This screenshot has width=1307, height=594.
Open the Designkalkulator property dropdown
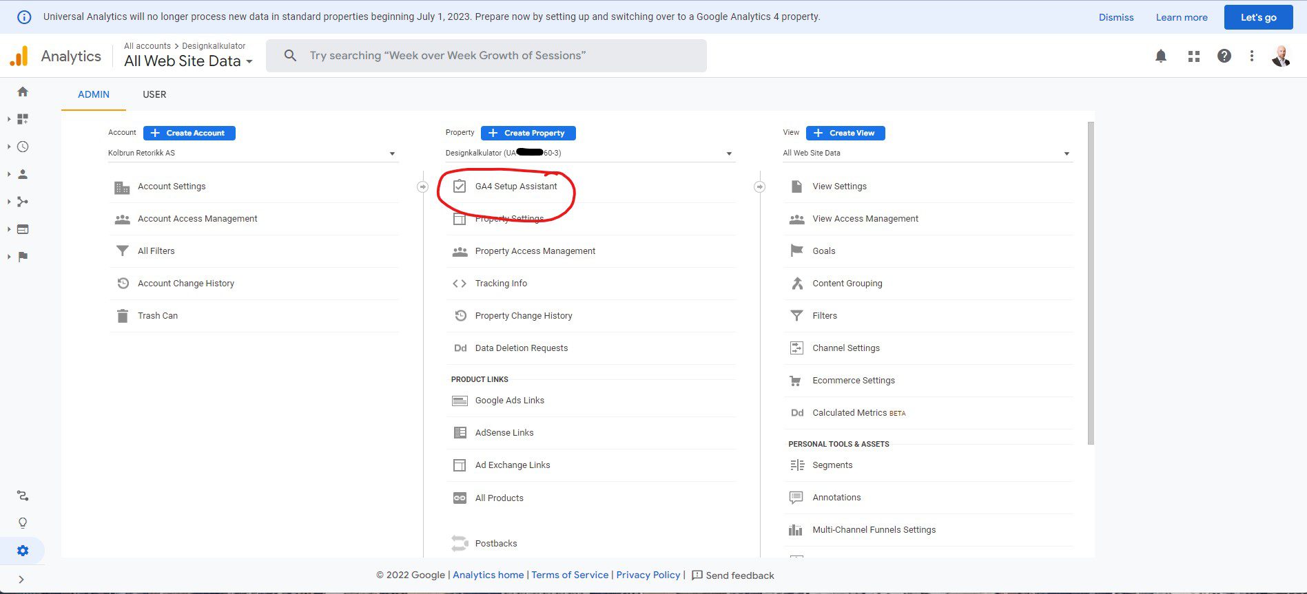coord(590,153)
